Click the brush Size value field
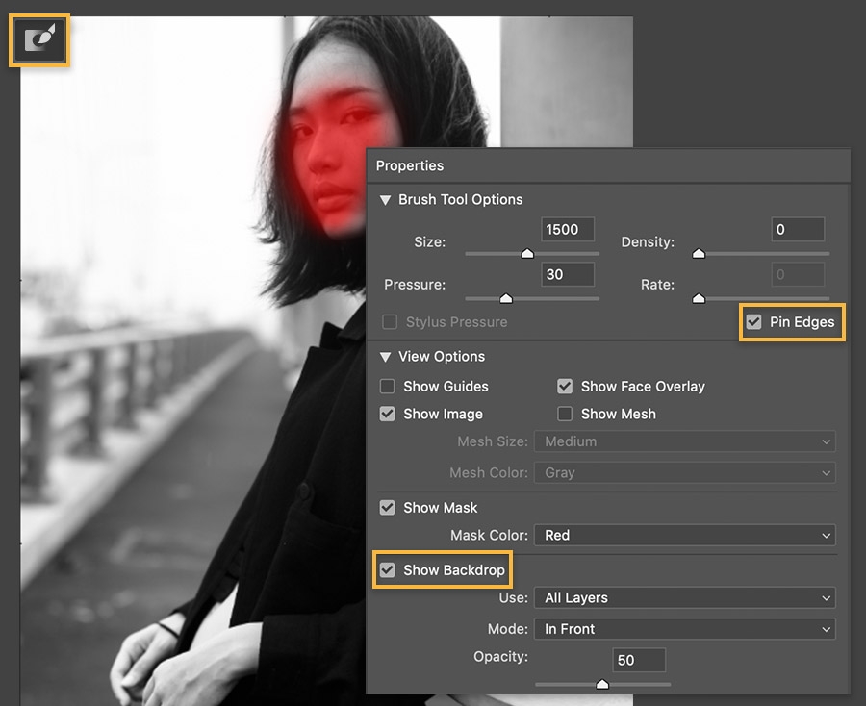The image size is (866, 706). point(568,229)
